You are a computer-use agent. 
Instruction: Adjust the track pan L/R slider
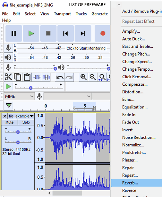pos(18,142)
